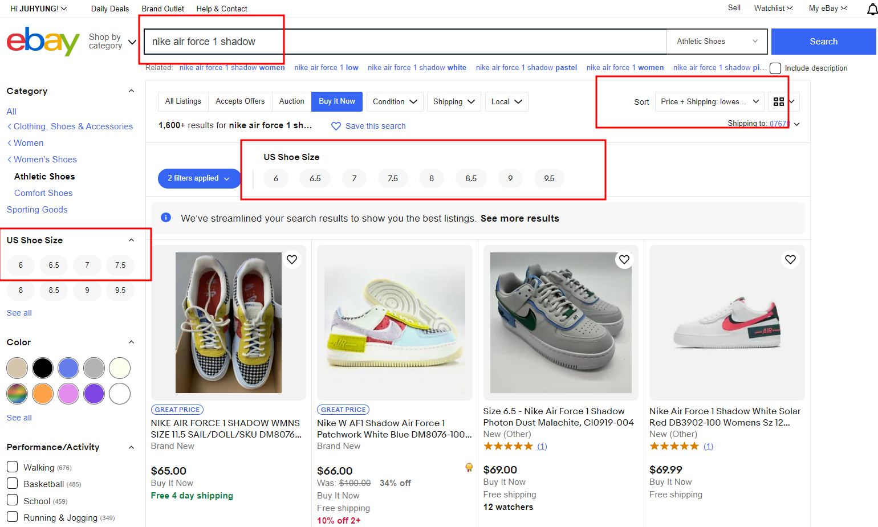Click the info icon in streamlined results notice
Image resolution: width=878 pixels, height=527 pixels.
(x=166, y=217)
